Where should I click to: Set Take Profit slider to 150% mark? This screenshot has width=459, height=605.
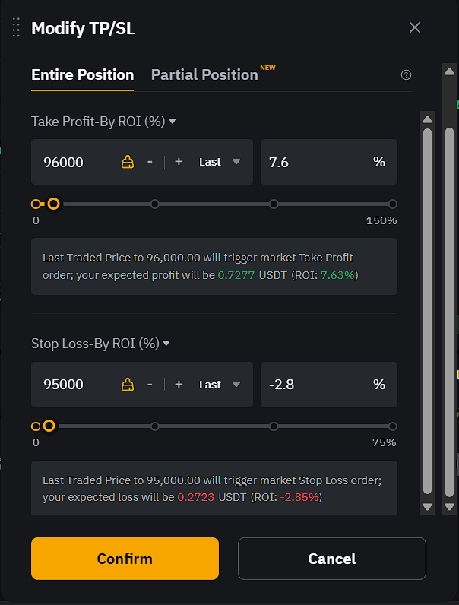tap(393, 204)
